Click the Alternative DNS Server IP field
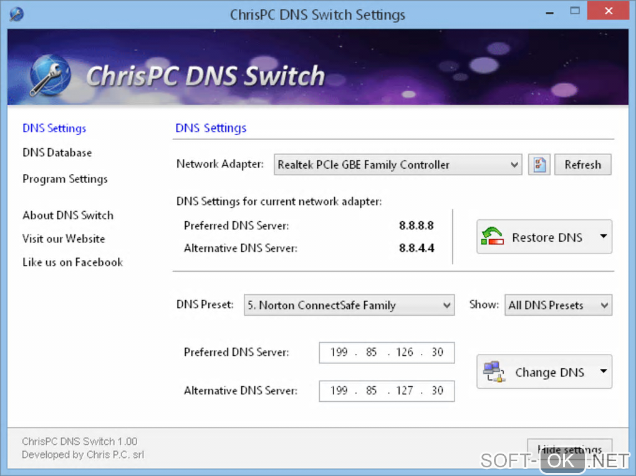 (387, 391)
